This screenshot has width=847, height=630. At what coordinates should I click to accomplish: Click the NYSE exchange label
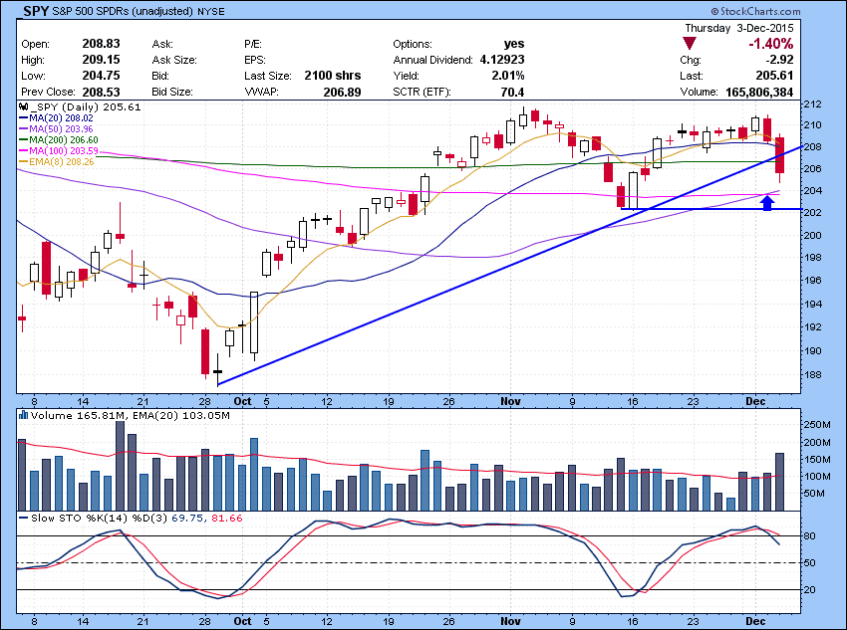[210, 11]
